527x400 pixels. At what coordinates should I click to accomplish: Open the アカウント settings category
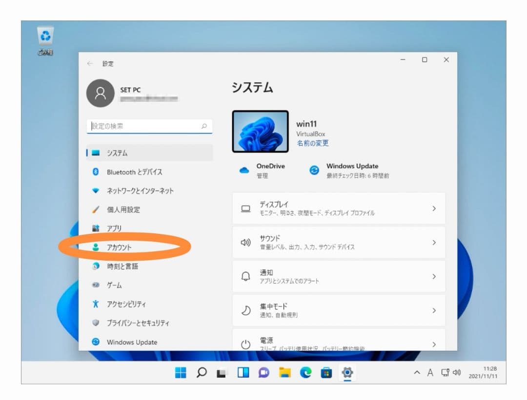pos(119,248)
